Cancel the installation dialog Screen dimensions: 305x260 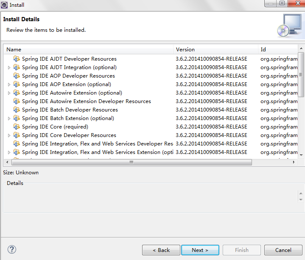[283, 250]
